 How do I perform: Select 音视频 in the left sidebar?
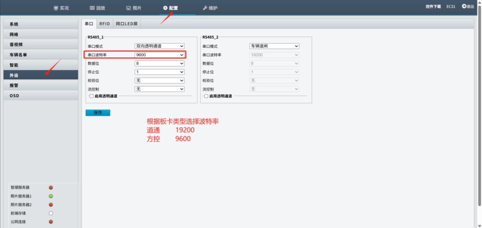click(41, 45)
